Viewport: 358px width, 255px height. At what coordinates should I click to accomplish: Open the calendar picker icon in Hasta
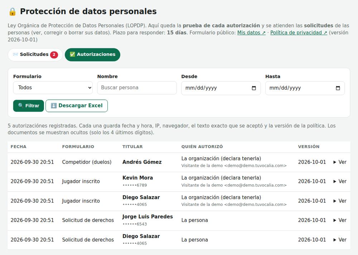click(x=338, y=88)
